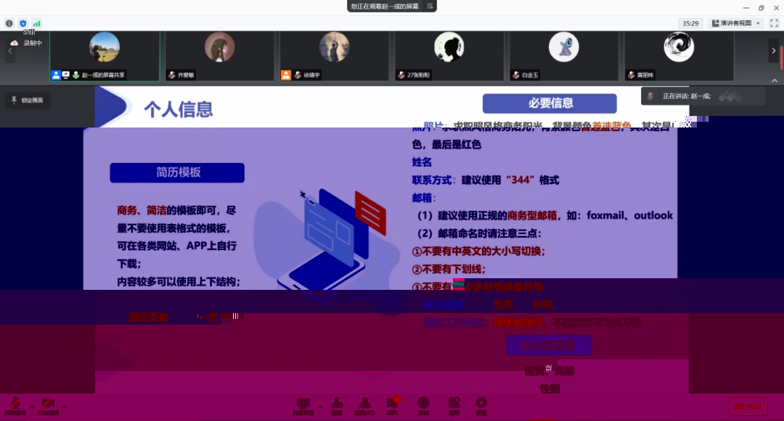
Task: Expand share screen options caret
Action: pyautogui.click(x=320, y=406)
